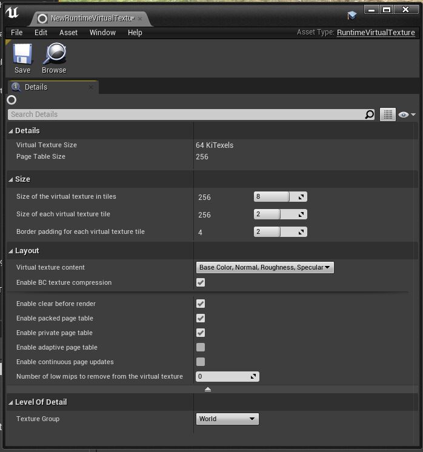The height and width of the screenshot is (452, 423).
Task: Collapse the Layout category
Action: (11, 251)
